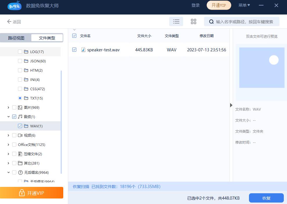Click the orange 开通VIP button
287x204 pixels.
(x=32, y=192)
